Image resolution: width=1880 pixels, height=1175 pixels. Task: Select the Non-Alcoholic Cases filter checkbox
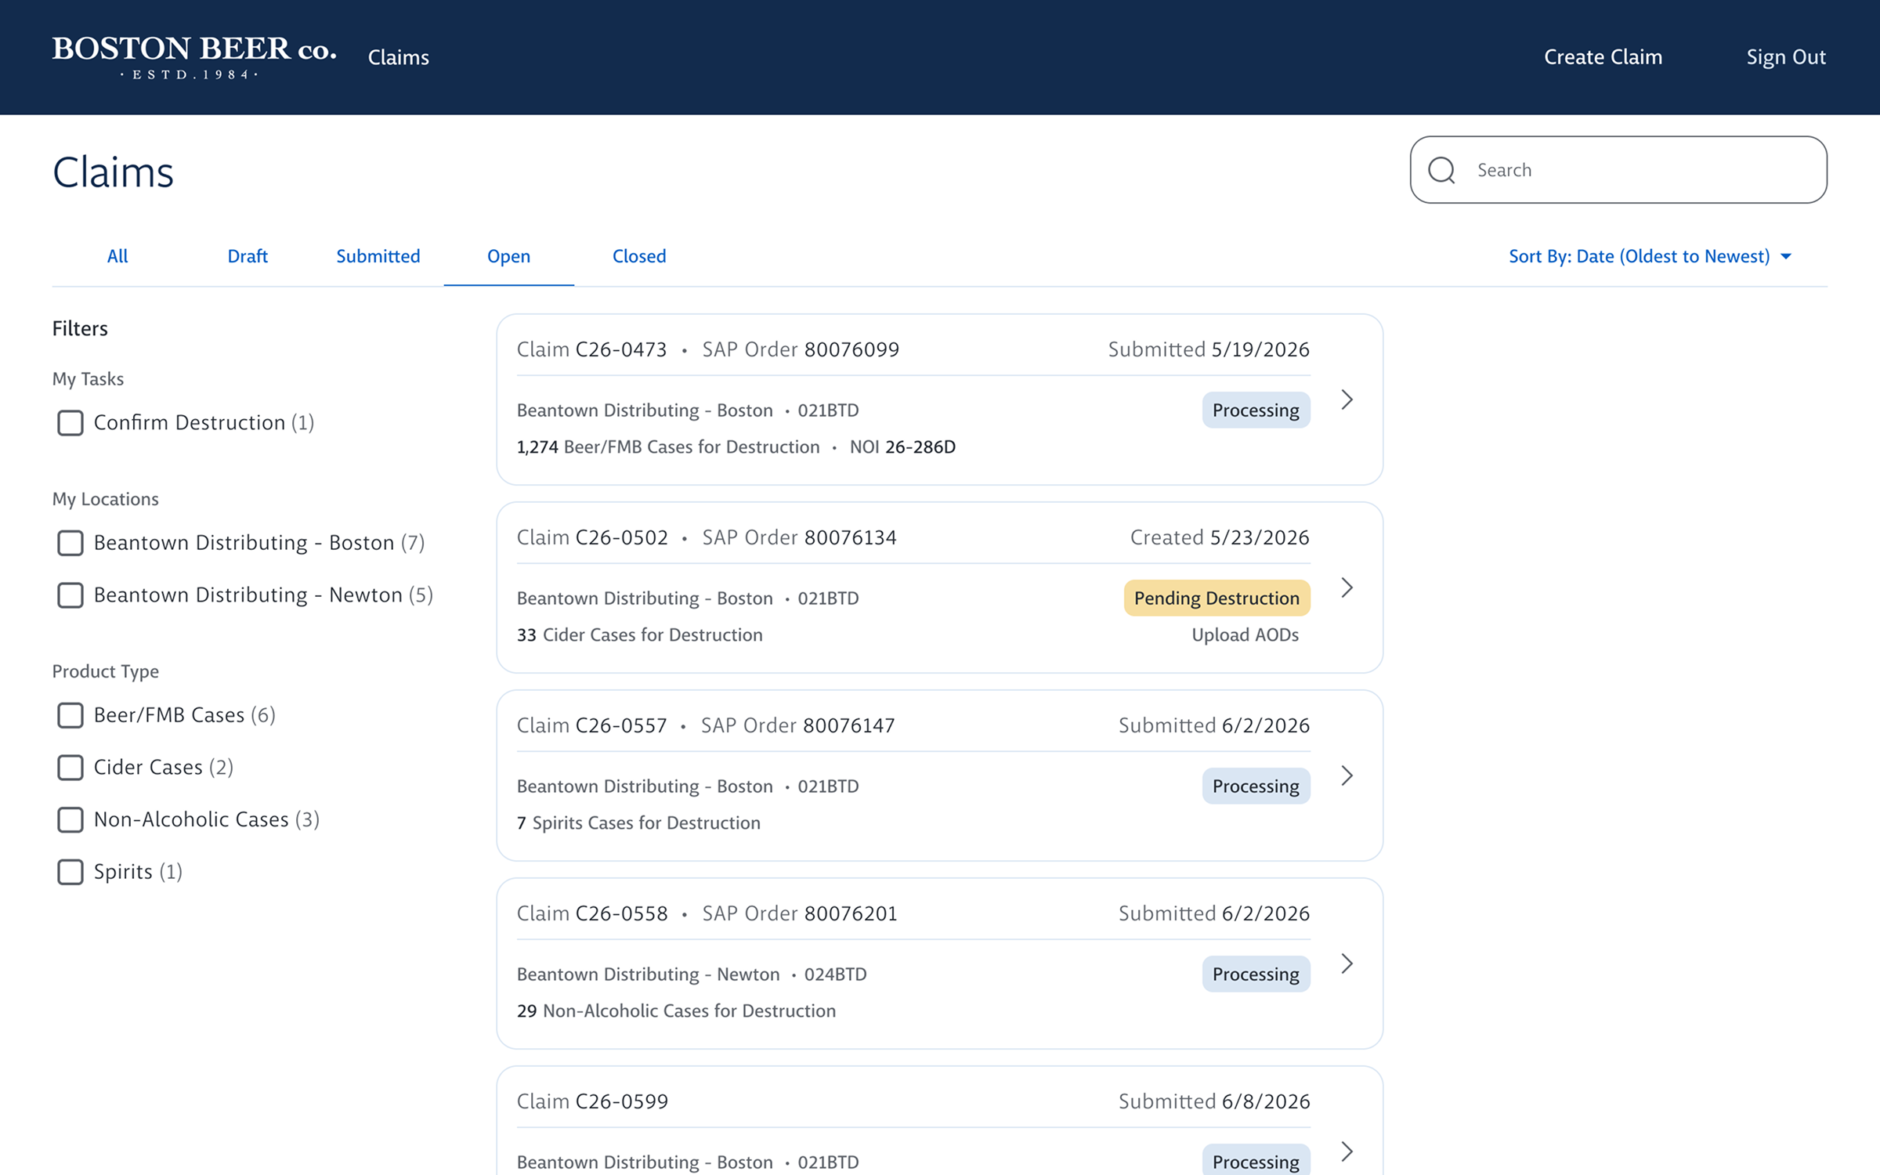[x=70, y=820]
